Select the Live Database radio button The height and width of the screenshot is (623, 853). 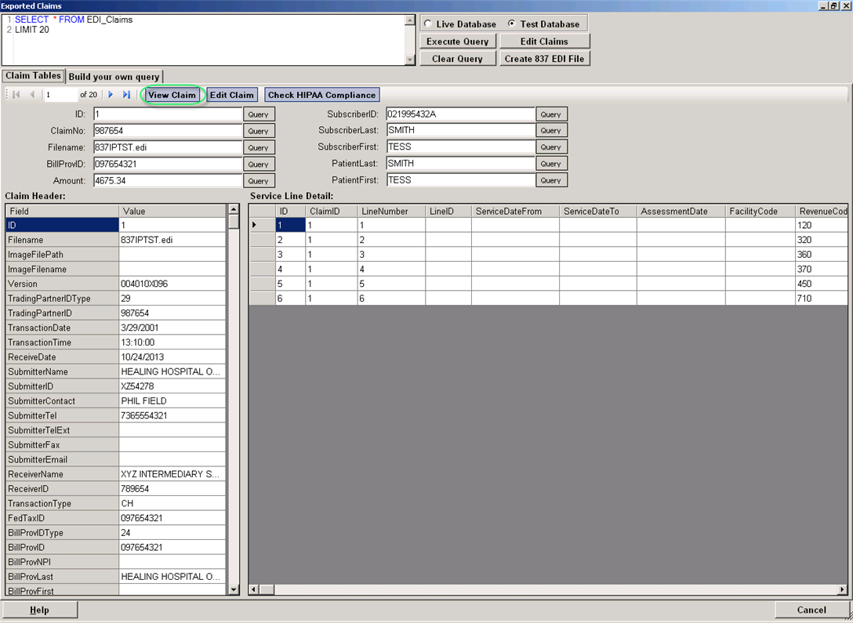tap(428, 24)
